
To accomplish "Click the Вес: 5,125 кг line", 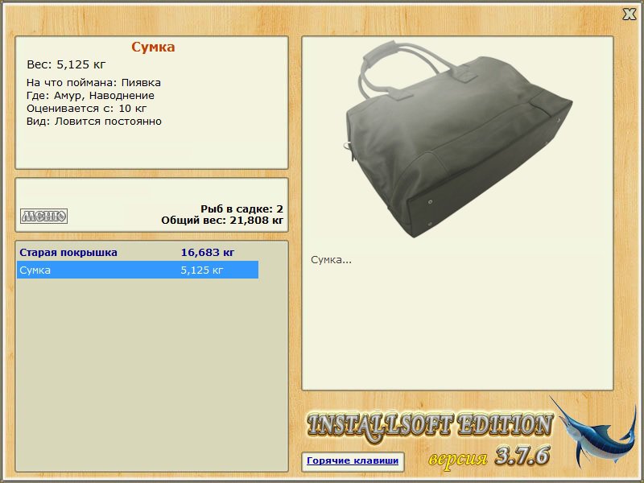I will point(66,64).
